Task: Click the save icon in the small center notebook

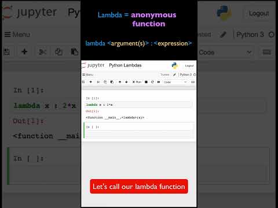Action: click(x=83, y=82)
